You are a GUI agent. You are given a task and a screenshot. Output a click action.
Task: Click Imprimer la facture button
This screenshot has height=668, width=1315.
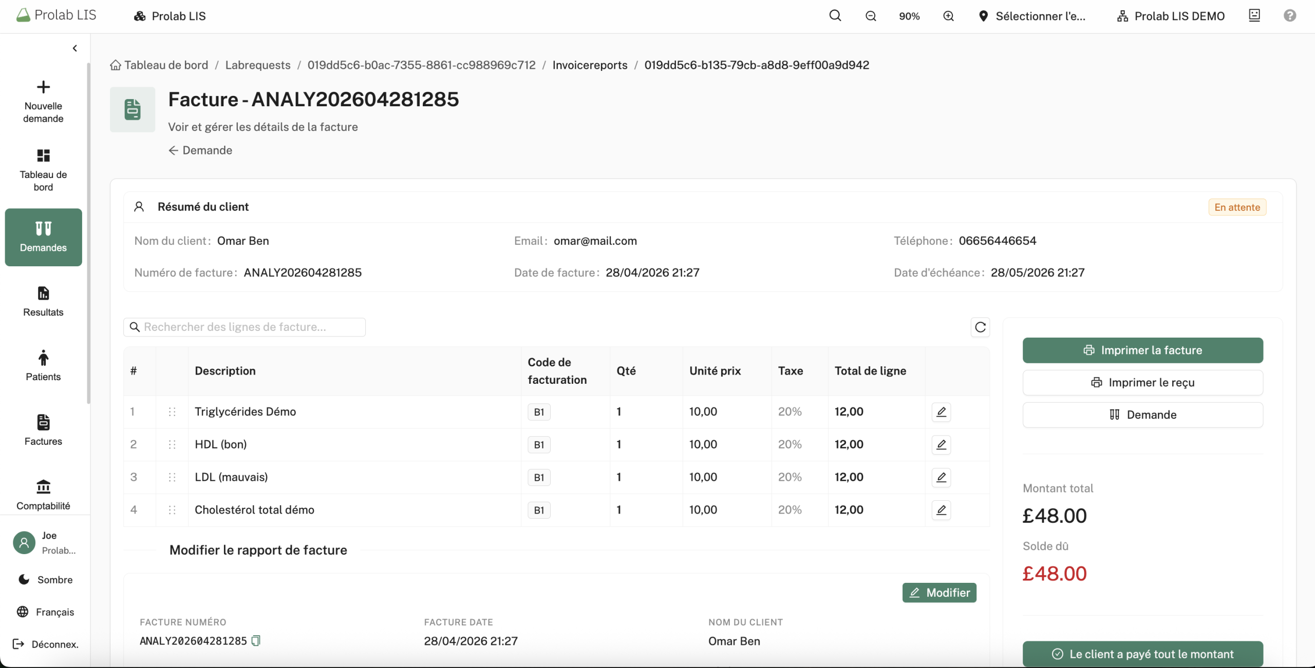click(x=1142, y=350)
